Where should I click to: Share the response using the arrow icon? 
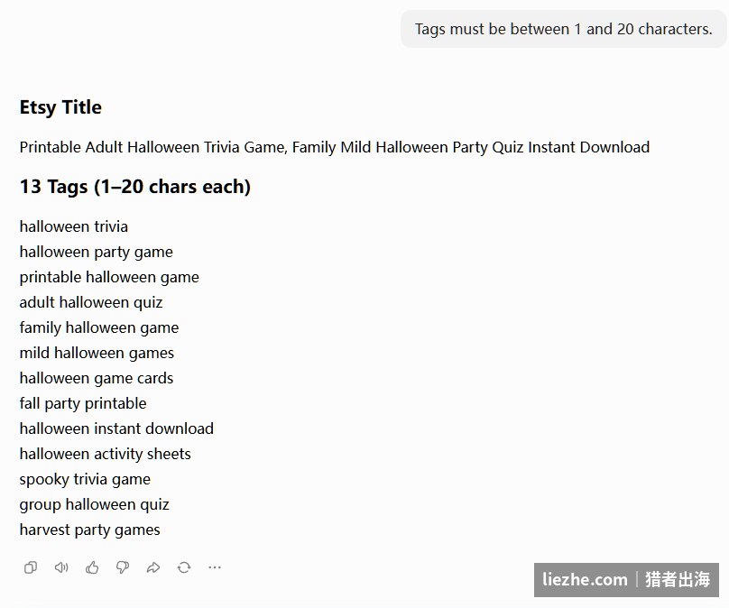153,567
